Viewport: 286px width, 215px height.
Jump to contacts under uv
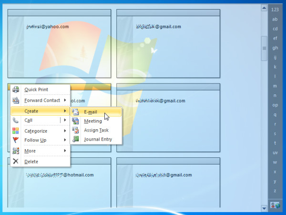coord(275,153)
